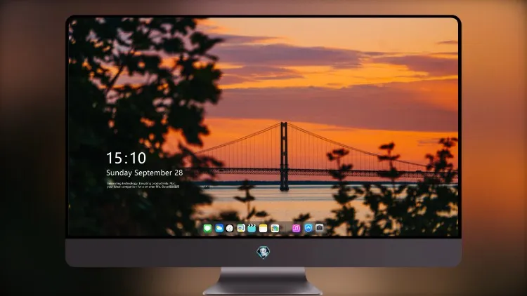Open the pink Music app in dock
527x296 pixels.
coord(296,229)
